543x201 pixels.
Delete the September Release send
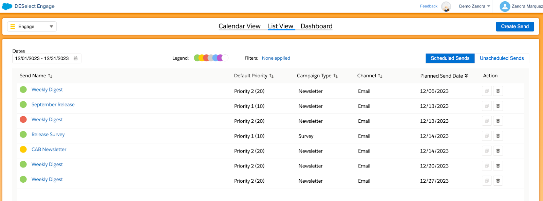point(498,106)
